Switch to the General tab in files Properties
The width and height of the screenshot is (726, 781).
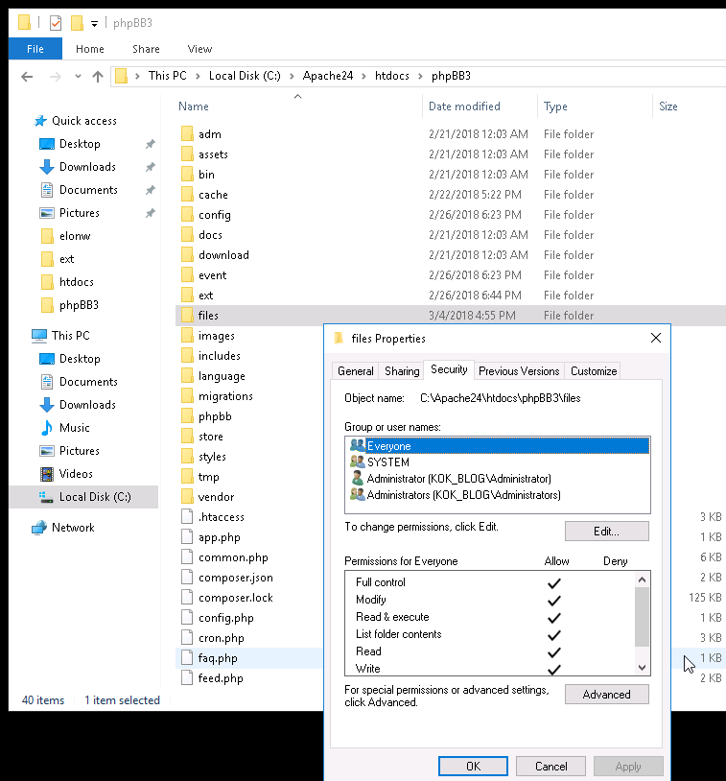[x=355, y=371]
